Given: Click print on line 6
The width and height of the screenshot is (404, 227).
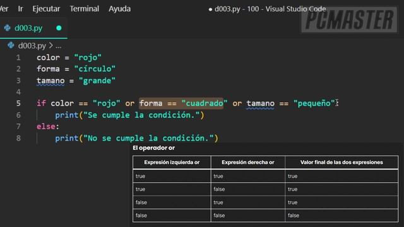Looking at the screenshot, I should pos(67,115).
